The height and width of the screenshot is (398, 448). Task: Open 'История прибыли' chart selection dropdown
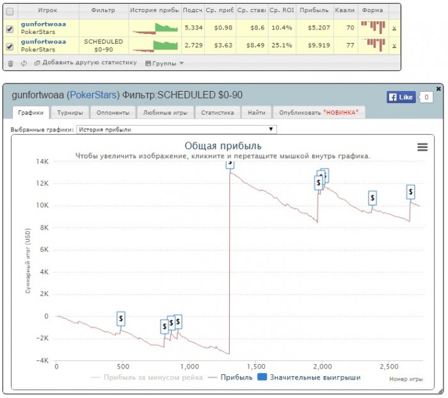[x=176, y=129]
